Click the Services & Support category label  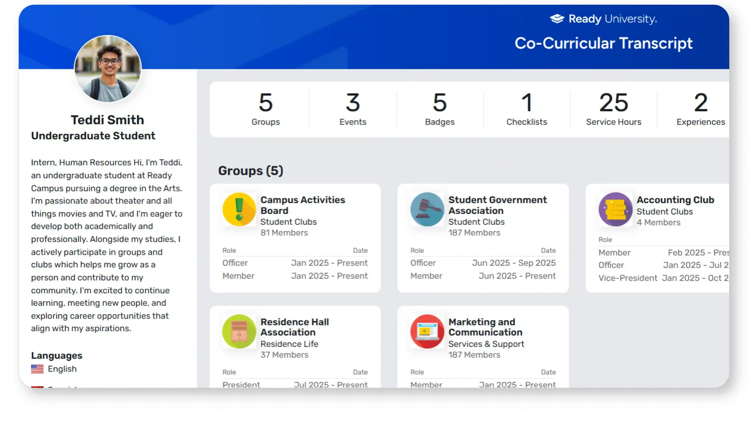tap(486, 344)
